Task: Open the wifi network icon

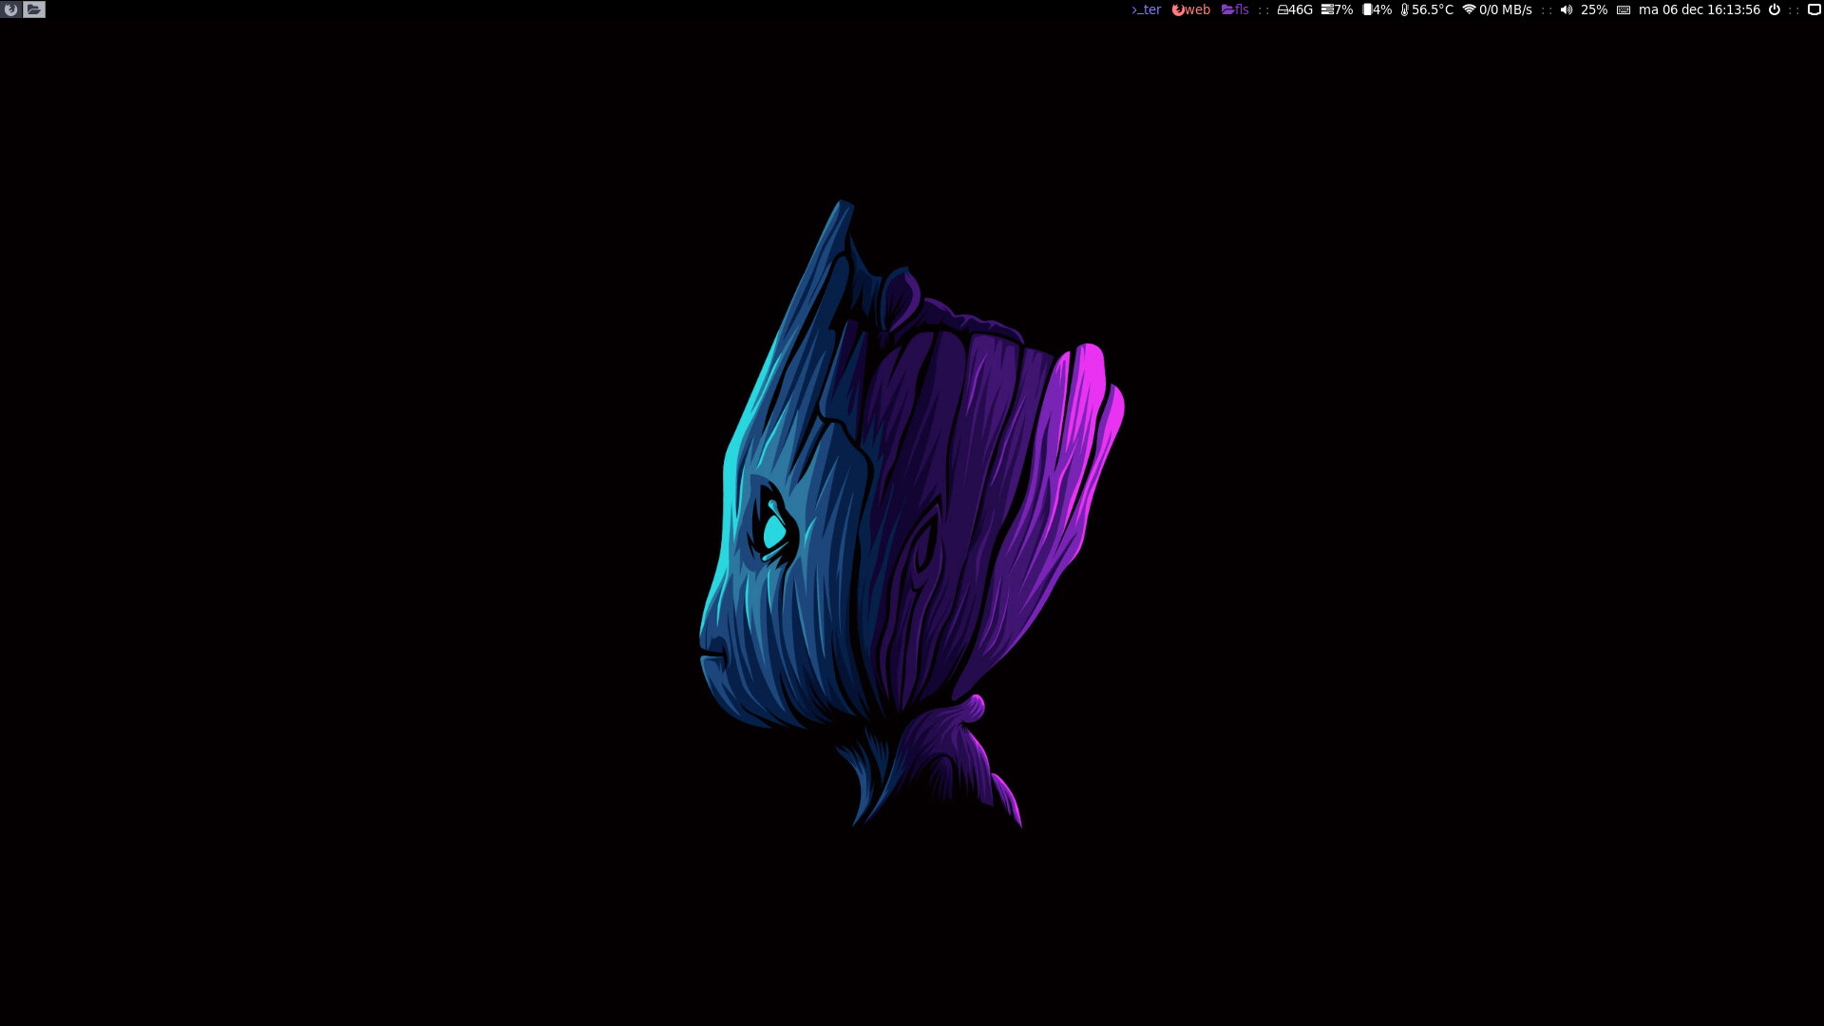Action: pyautogui.click(x=1469, y=9)
